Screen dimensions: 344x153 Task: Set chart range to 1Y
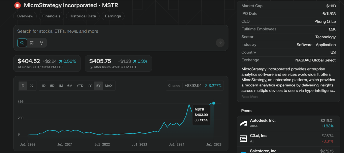coord(90,86)
